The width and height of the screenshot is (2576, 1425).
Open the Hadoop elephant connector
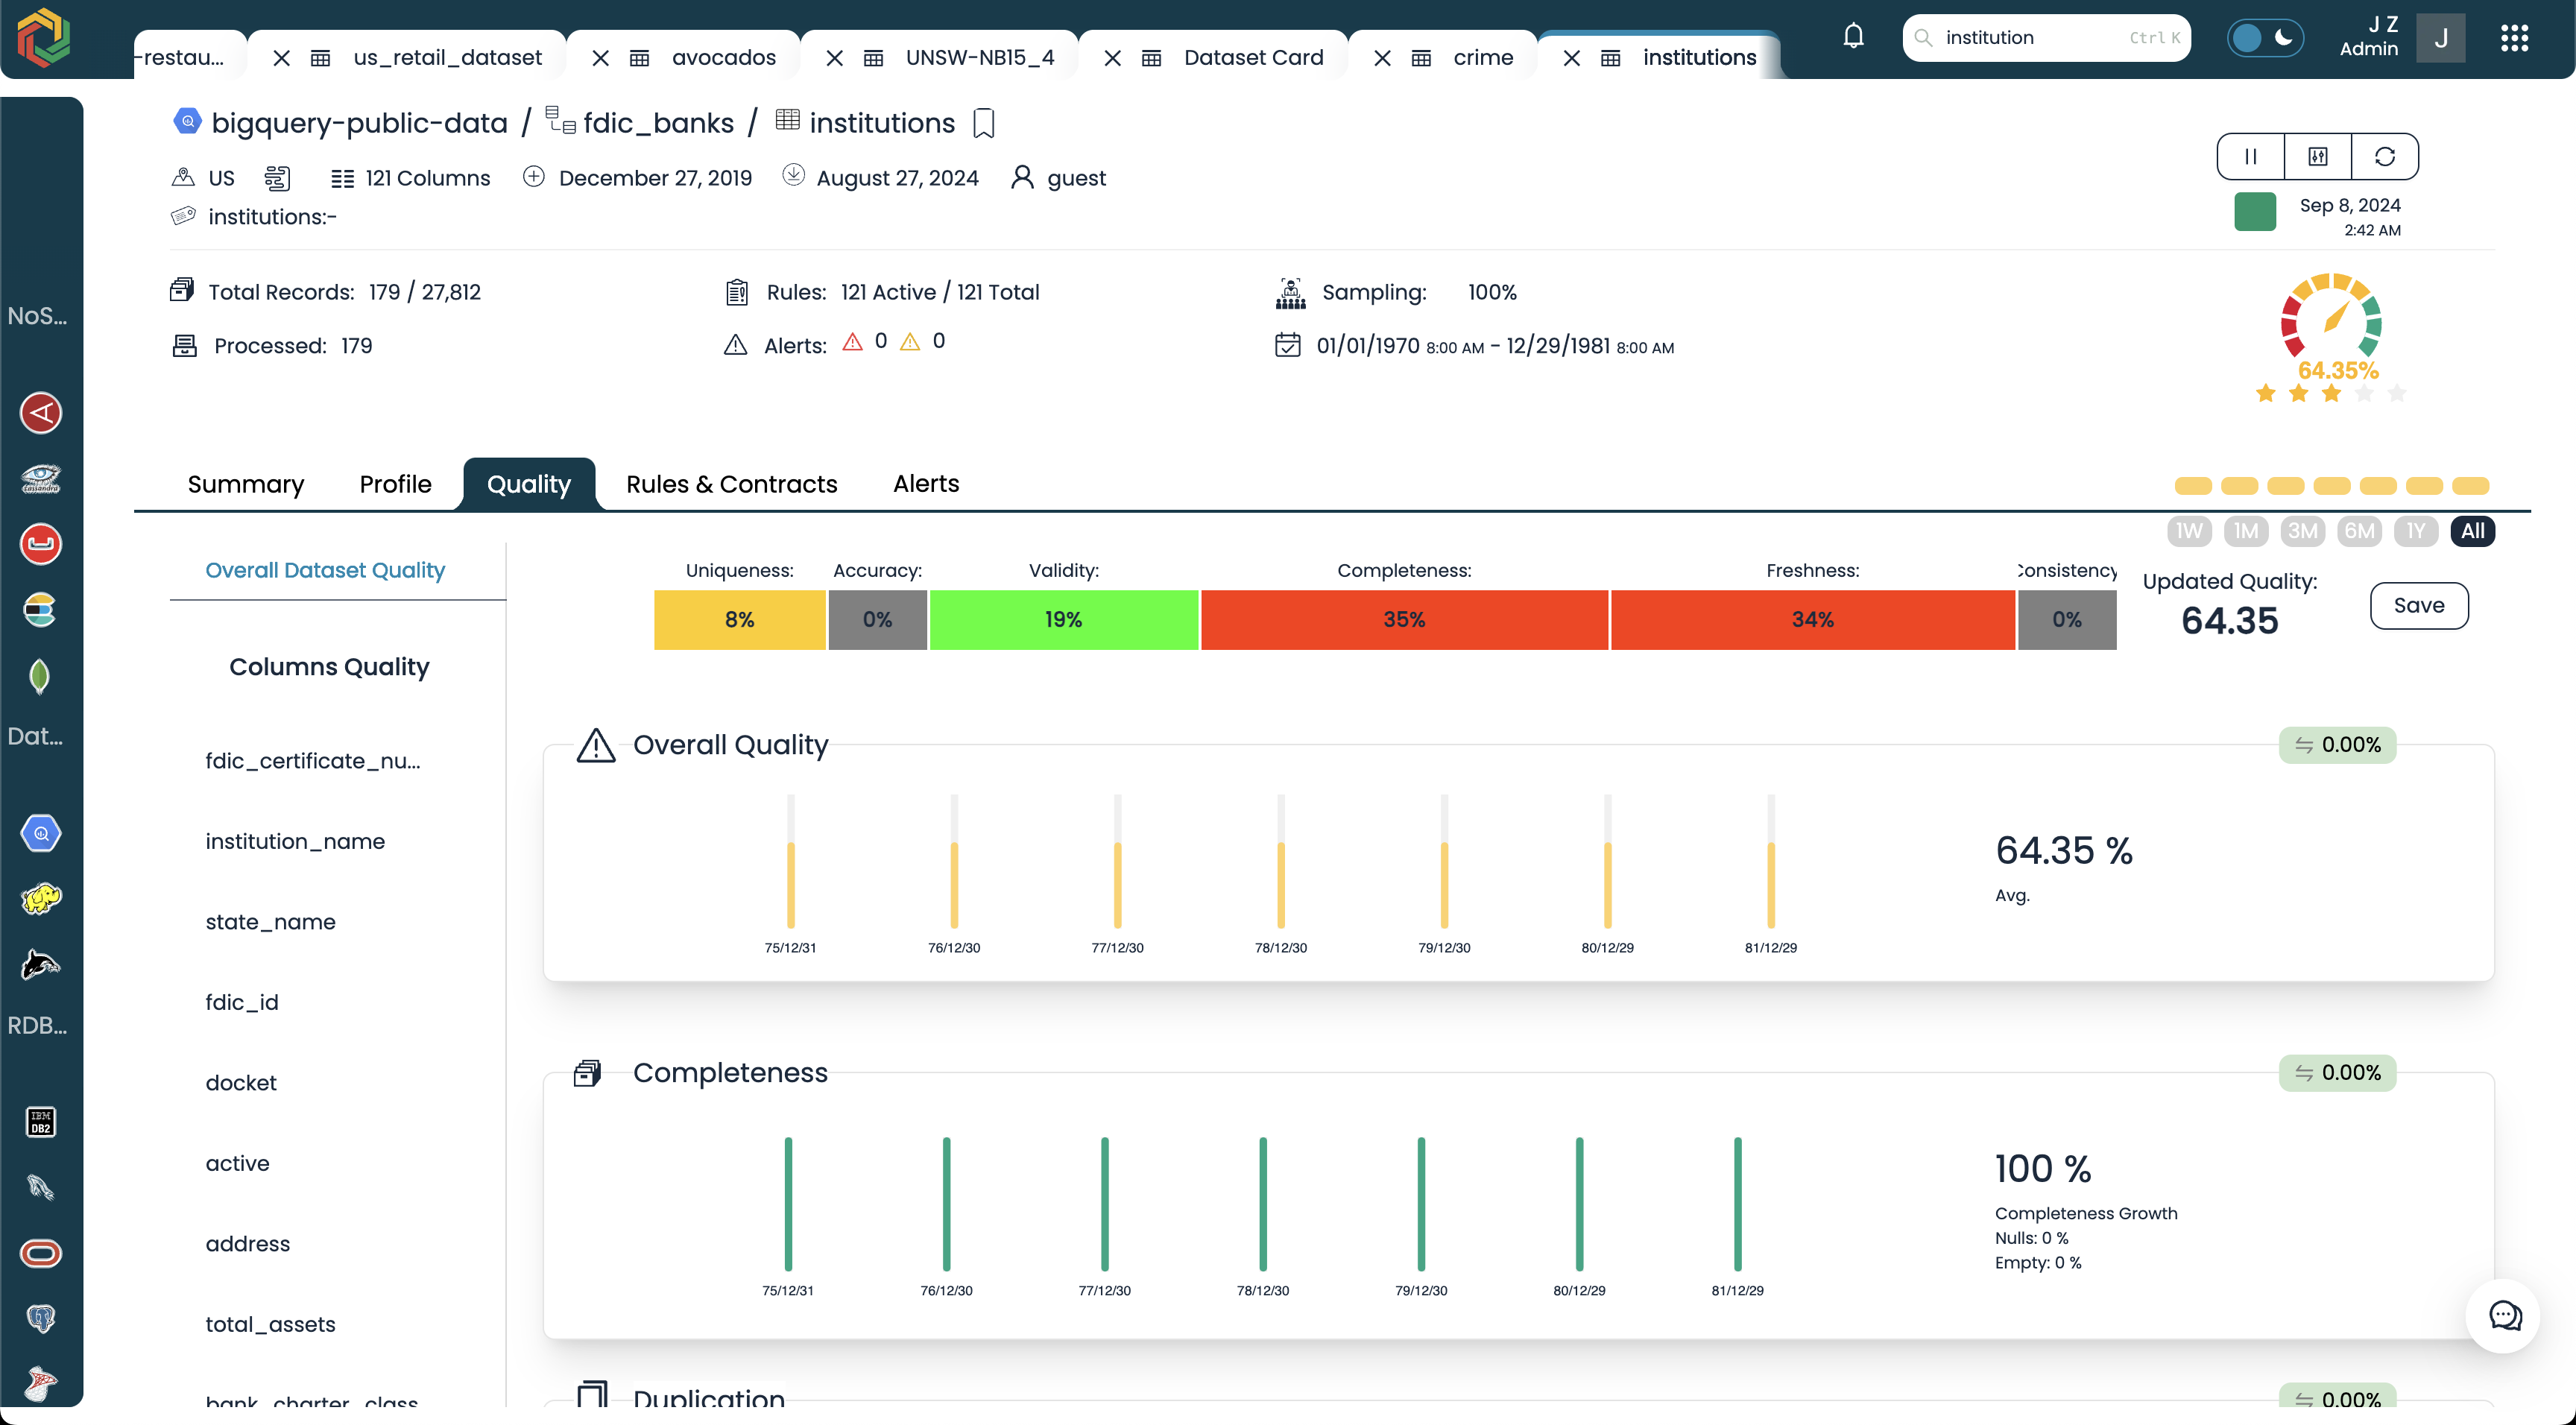41,899
